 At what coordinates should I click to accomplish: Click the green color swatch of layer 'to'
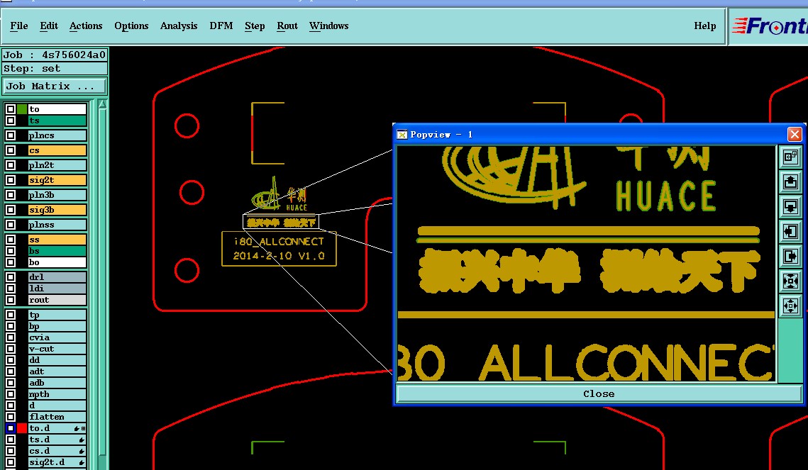point(22,109)
